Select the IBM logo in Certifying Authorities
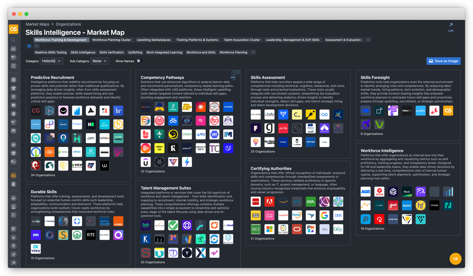The width and height of the screenshot is (473, 276). 338,216
